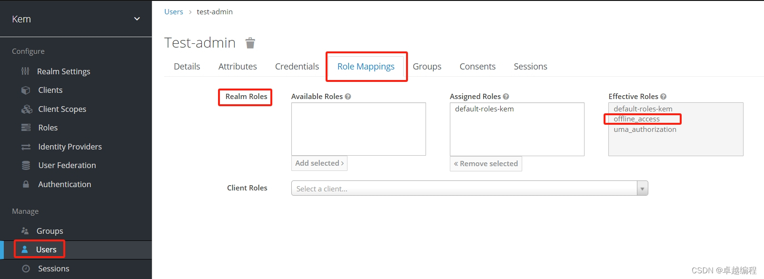Open Users under Manage in sidebar

tap(46, 249)
